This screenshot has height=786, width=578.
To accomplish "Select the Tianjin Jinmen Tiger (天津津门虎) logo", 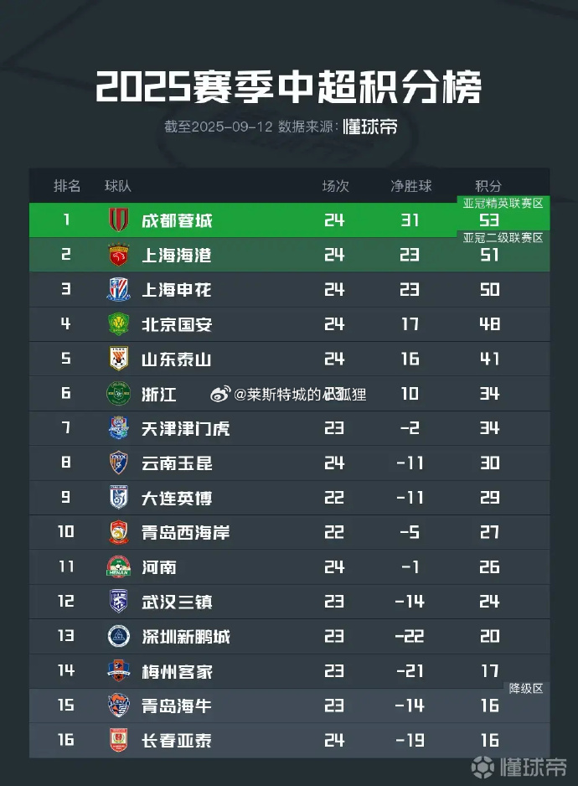I will coord(119,428).
